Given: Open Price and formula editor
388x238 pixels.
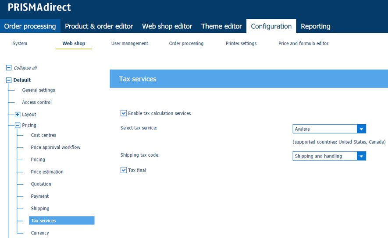Looking at the screenshot, I should click(303, 43).
